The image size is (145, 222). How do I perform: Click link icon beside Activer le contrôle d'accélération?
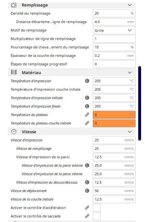[87, 208]
